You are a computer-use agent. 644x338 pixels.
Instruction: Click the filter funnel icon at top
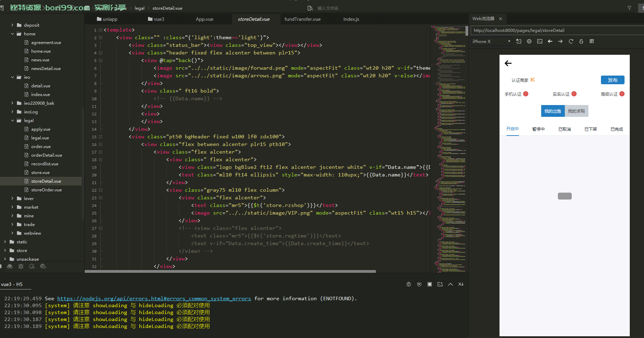pyautogui.click(x=629, y=8)
